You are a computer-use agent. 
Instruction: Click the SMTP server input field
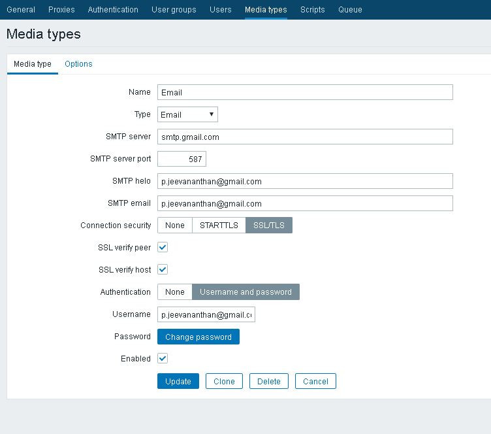(x=305, y=137)
